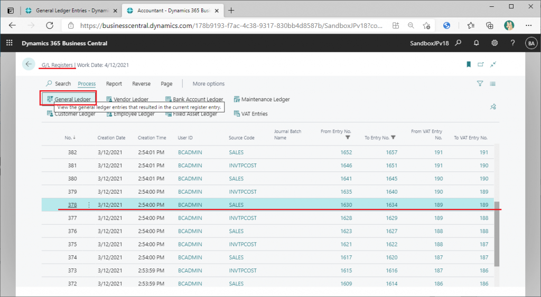The image size is (541, 297).
Task: Click the list vertical scrollbar thumb
Action: 497,234
